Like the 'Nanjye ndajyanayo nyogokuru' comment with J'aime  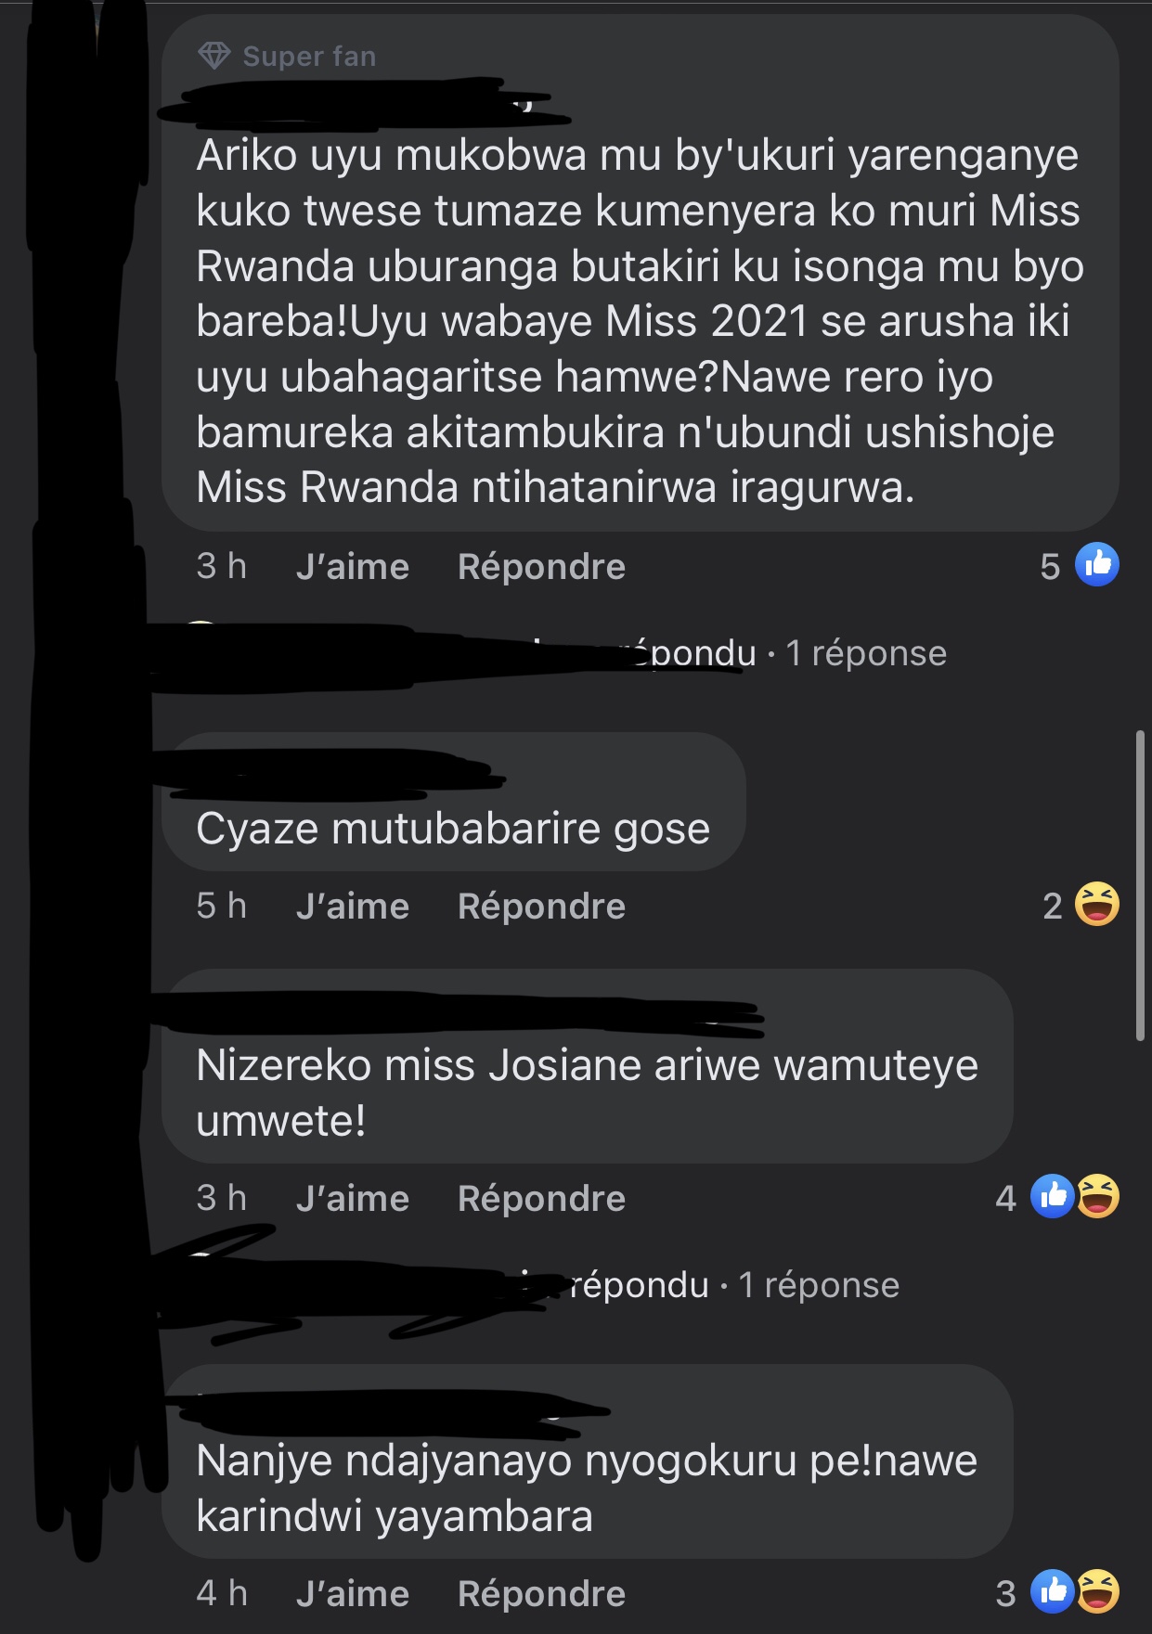click(353, 1593)
